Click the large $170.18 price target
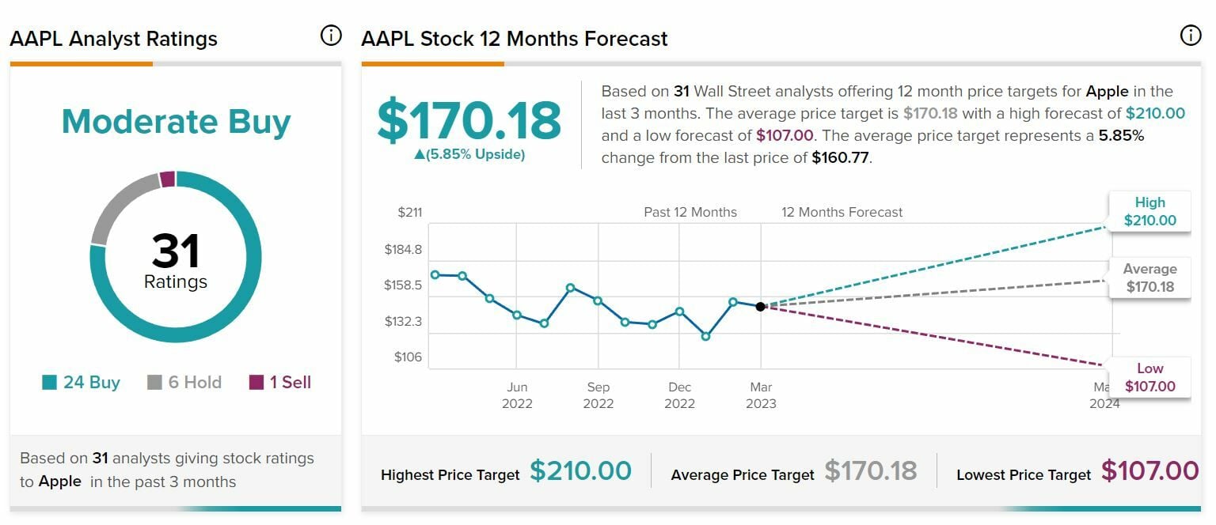The image size is (1216, 525). click(469, 120)
